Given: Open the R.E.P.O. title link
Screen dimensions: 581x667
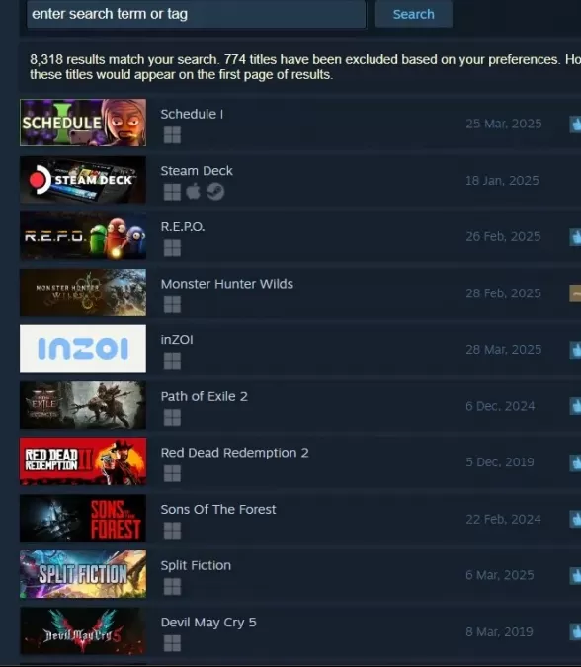Looking at the screenshot, I should click(x=183, y=226).
